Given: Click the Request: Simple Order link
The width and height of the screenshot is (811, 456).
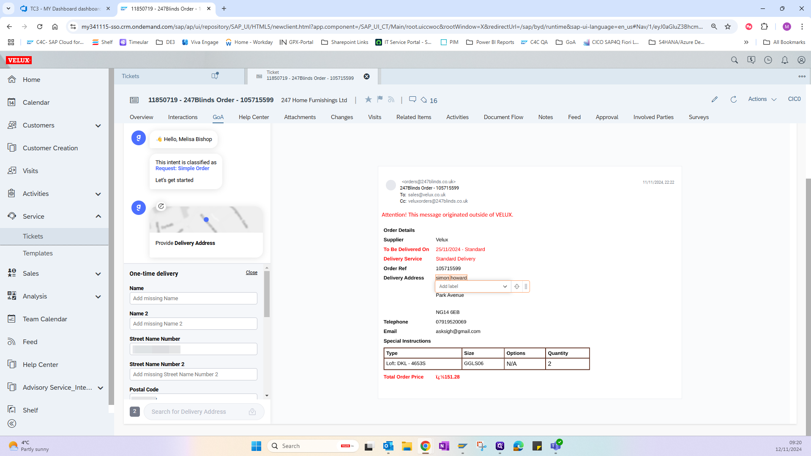Looking at the screenshot, I should [182, 168].
